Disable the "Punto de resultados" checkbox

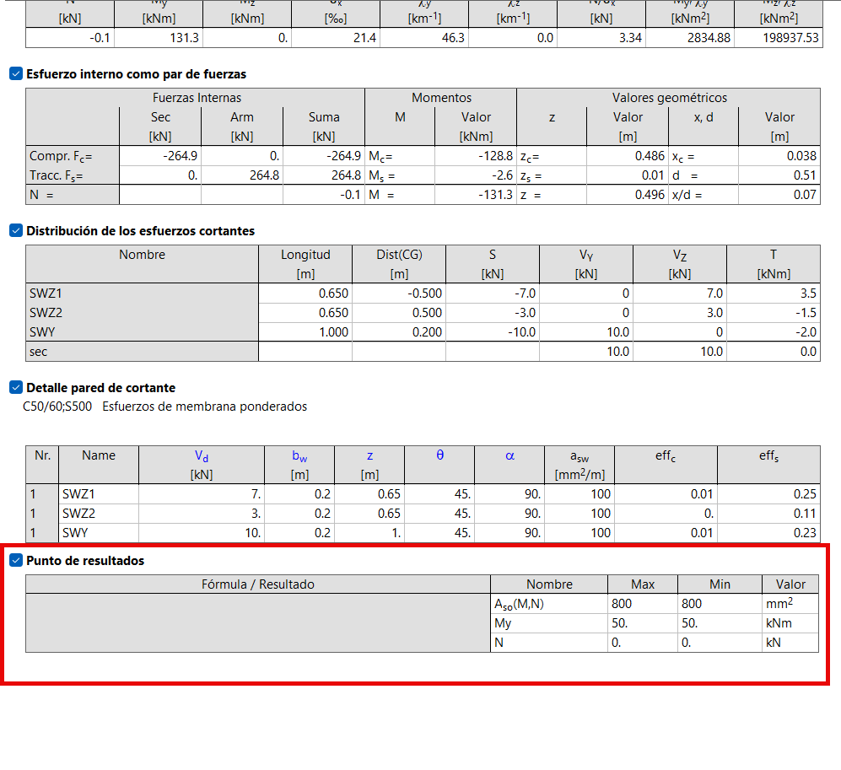click(15, 561)
